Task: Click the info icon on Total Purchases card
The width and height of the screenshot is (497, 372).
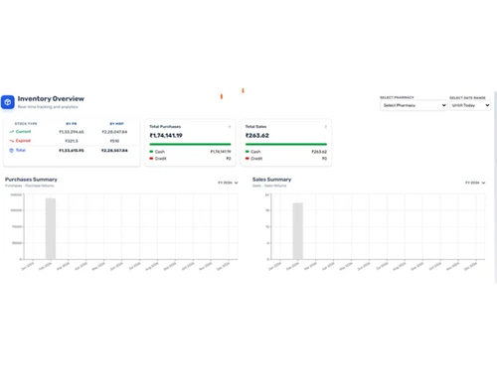Action: coord(230,127)
